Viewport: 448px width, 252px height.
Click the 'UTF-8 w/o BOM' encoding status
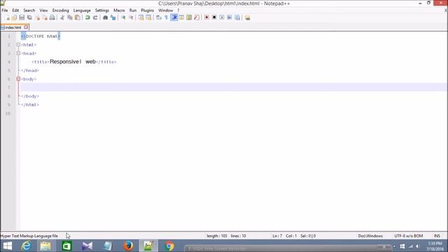[x=409, y=236]
